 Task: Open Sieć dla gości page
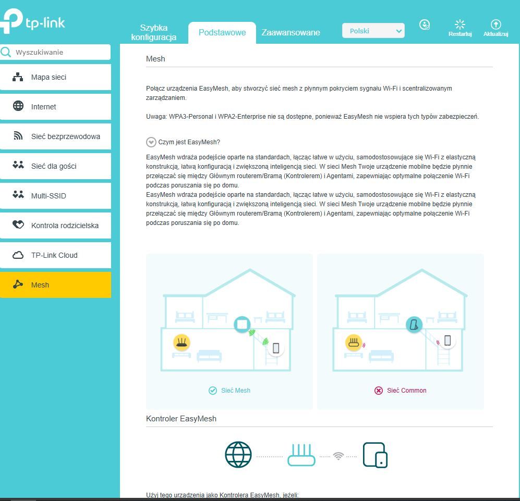pyautogui.click(x=55, y=166)
